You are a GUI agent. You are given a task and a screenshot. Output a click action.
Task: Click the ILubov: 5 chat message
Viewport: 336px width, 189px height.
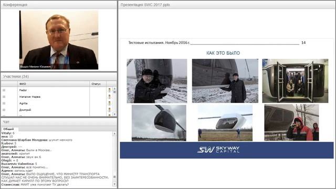coord(9,143)
